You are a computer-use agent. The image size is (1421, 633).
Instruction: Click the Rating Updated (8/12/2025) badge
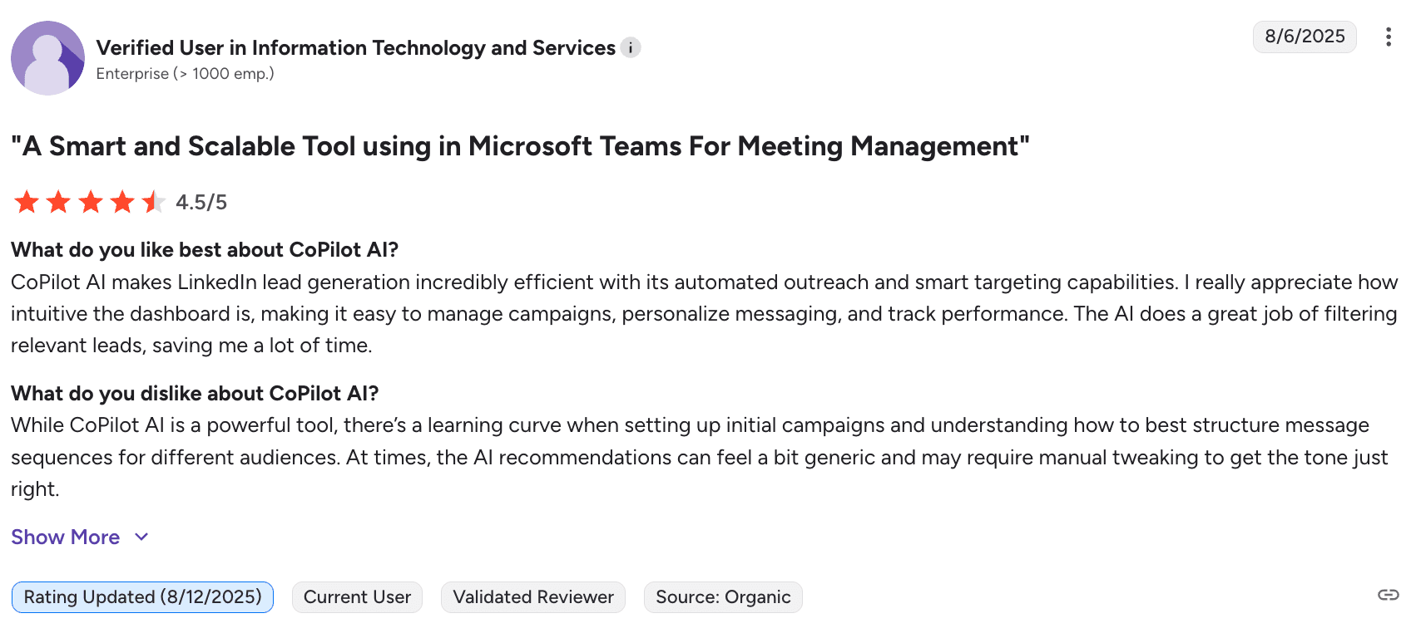click(142, 597)
